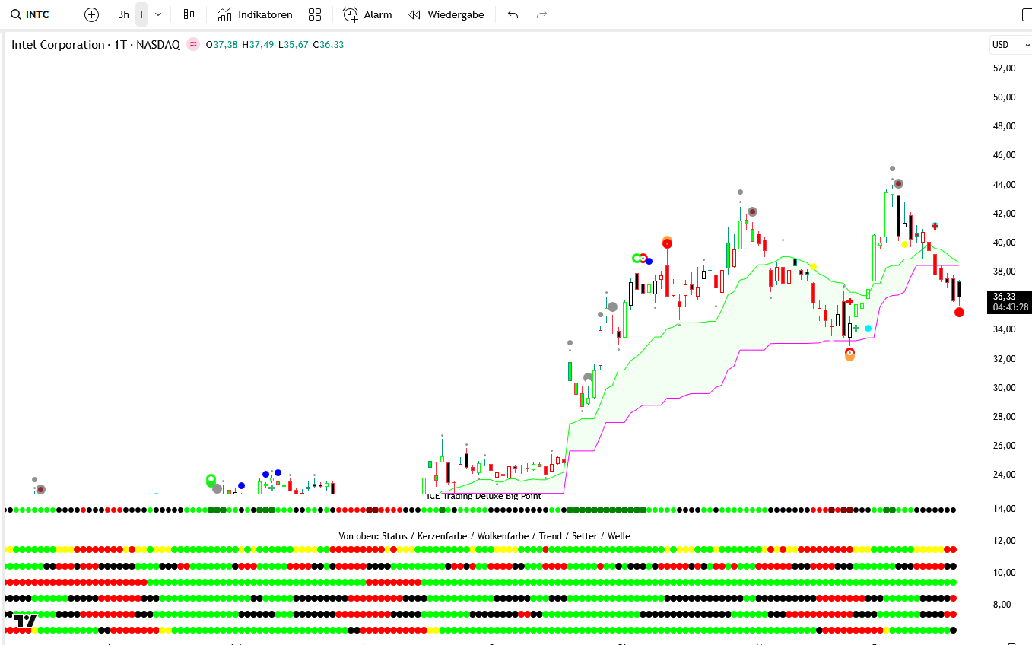Screen dimensions: 1032x645
Task: Open the top-right toolbar dropdown chevron
Action: point(1023,14)
